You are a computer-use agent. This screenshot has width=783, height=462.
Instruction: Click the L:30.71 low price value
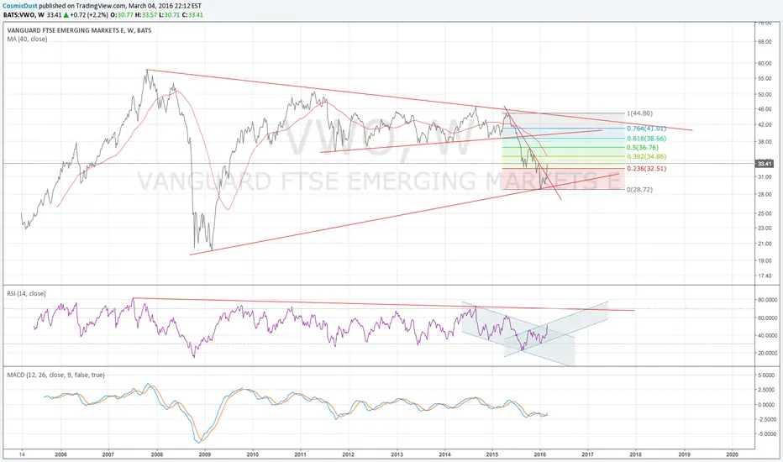(170, 15)
